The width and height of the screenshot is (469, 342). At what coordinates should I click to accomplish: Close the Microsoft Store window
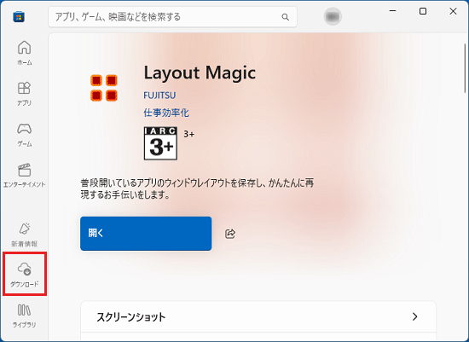tap(453, 11)
